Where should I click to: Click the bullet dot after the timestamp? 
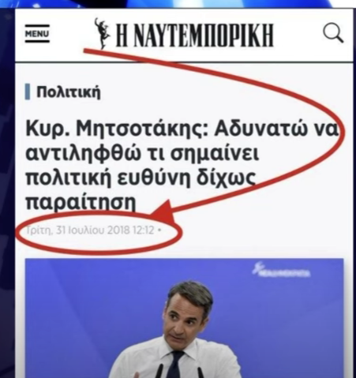(x=159, y=230)
